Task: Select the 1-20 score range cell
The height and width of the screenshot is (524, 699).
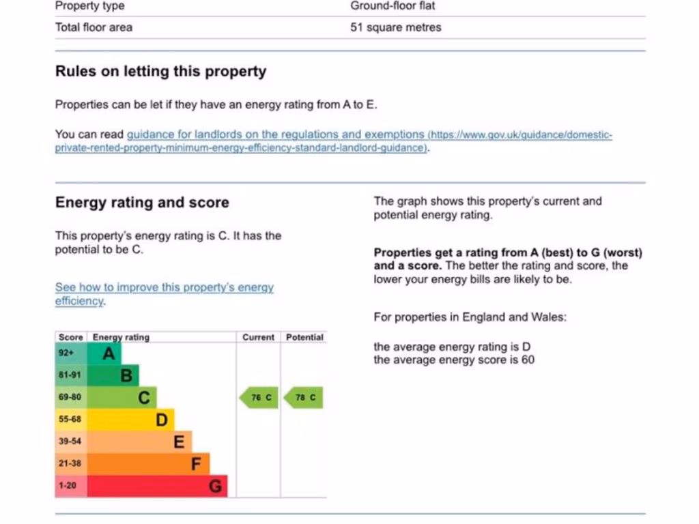Action: (70, 486)
